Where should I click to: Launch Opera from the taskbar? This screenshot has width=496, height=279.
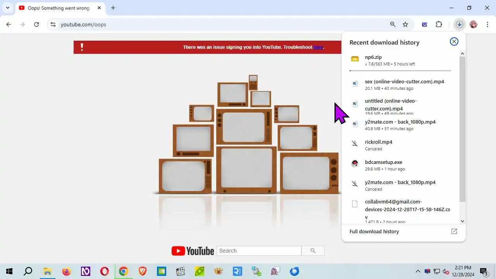coord(104,271)
